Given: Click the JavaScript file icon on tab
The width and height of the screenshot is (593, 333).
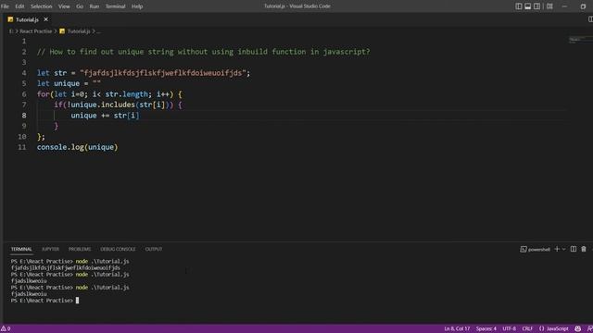Looking at the screenshot, I should point(10,19).
